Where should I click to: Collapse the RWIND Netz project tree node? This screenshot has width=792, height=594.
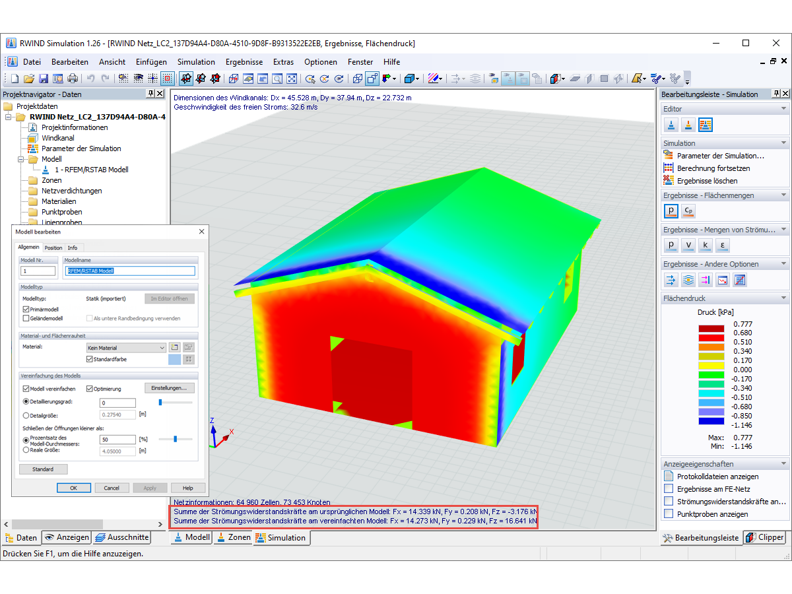8,117
